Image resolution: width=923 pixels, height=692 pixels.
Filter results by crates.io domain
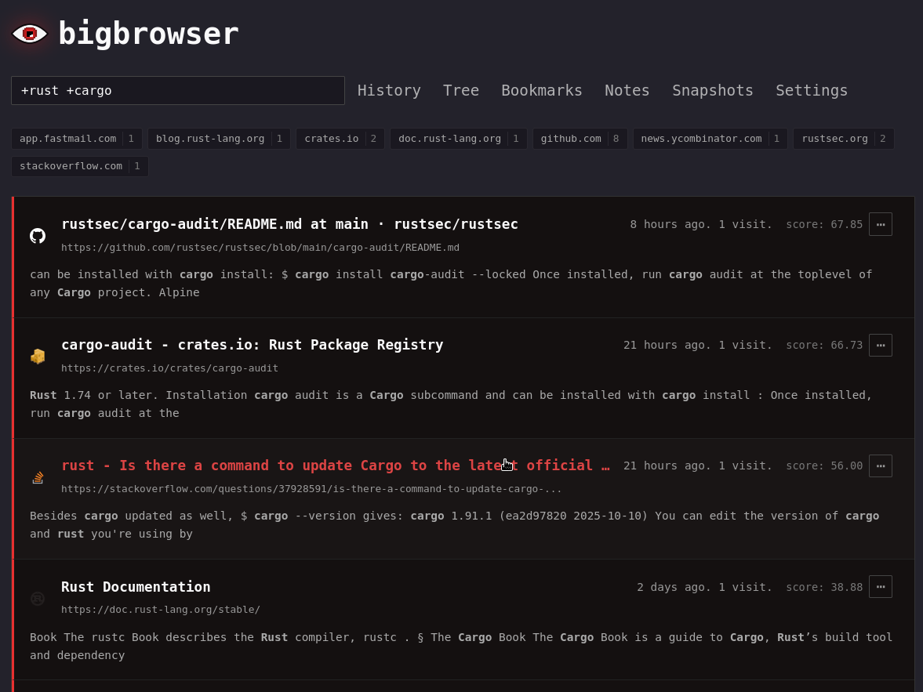point(340,139)
